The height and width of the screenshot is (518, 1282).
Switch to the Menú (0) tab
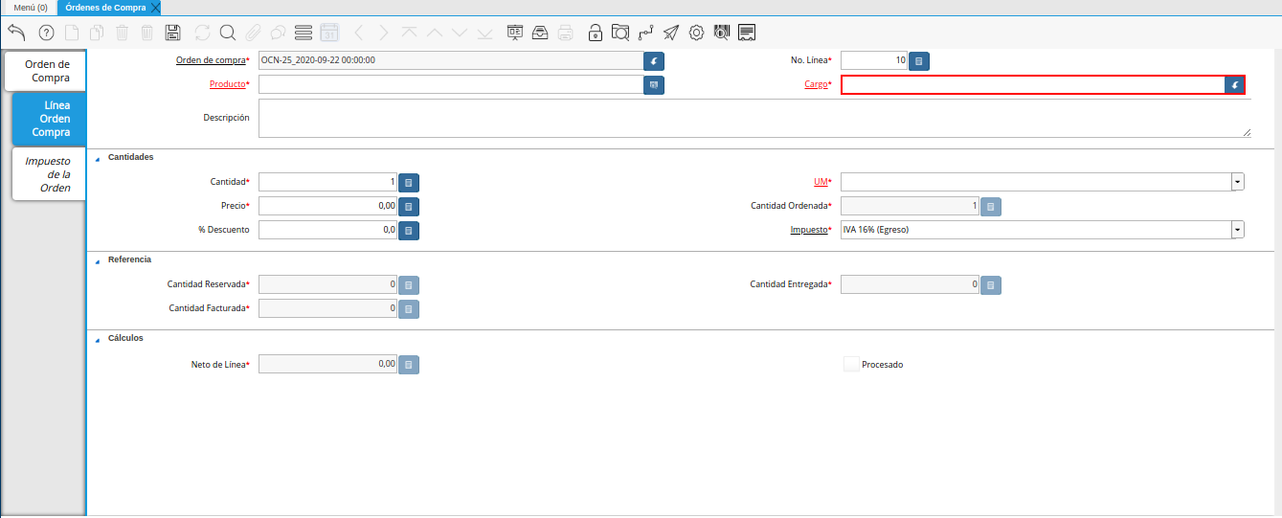click(x=31, y=7)
